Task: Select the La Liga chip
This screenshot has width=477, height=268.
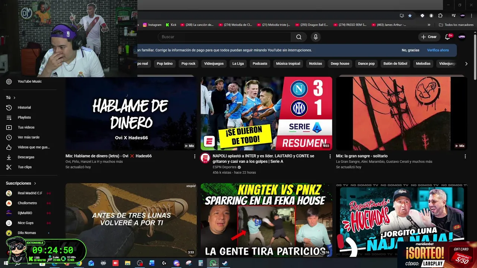Action: click(x=238, y=64)
